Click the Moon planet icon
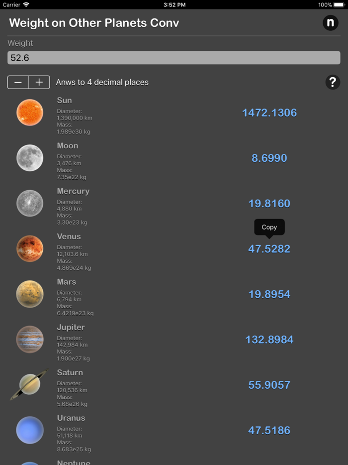348x465 pixels. [30, 158]
